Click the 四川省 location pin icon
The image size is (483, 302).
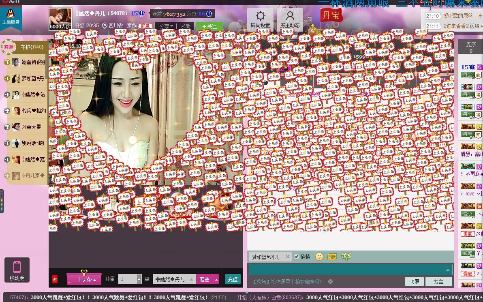(105, 26)
